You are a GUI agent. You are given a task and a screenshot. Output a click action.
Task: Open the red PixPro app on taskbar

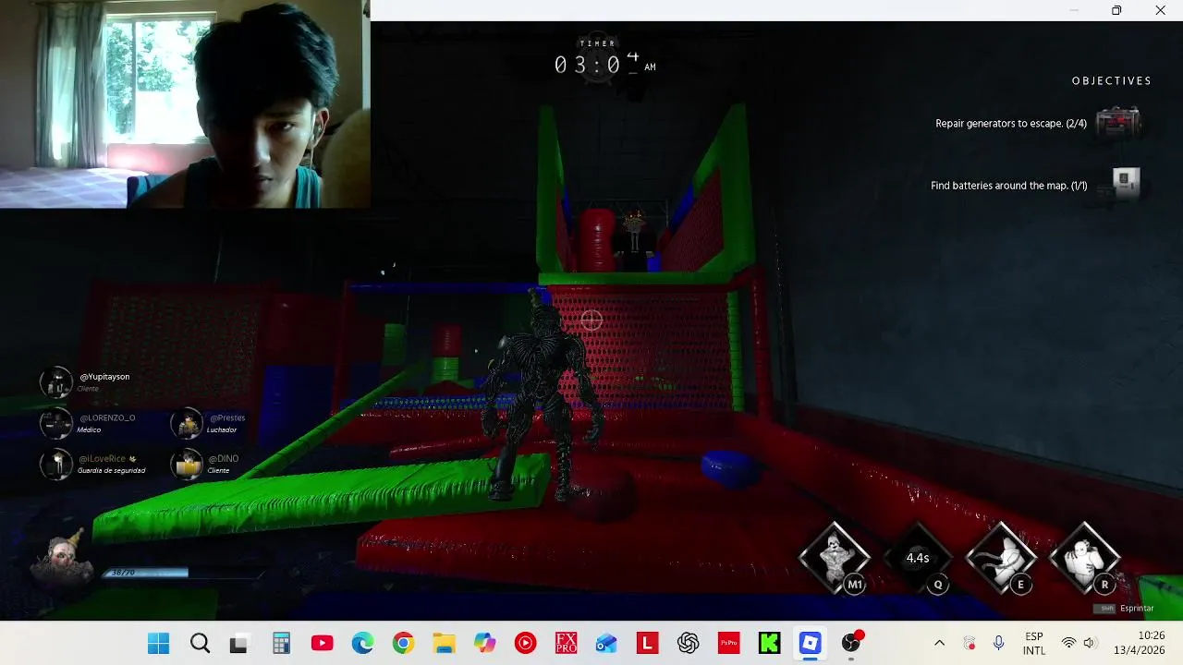(x=728, y=643)
